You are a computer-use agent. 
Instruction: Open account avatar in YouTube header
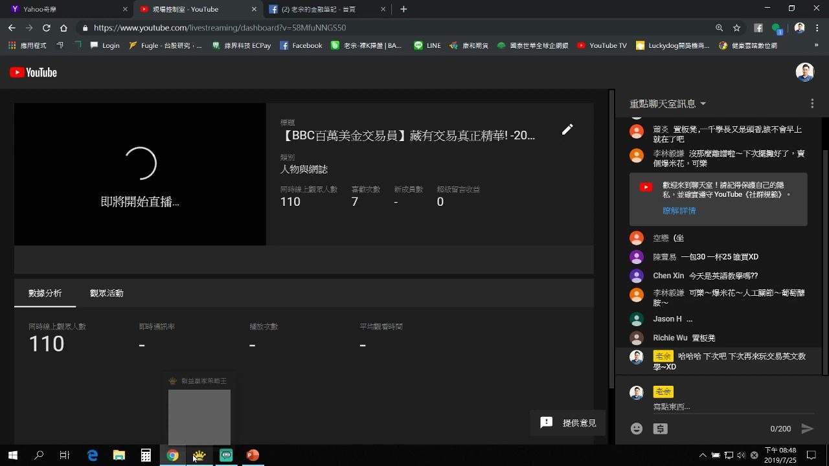coord(805,72)
